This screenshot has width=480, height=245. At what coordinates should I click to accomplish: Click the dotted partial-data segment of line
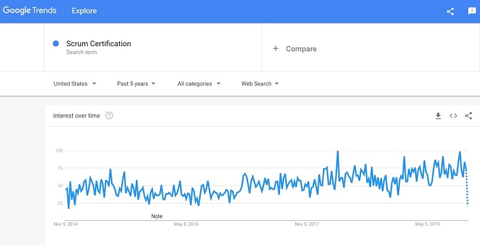[x=466, y=188]
